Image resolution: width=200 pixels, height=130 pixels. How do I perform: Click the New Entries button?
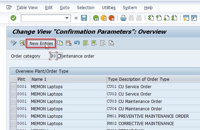click(41, 44)
